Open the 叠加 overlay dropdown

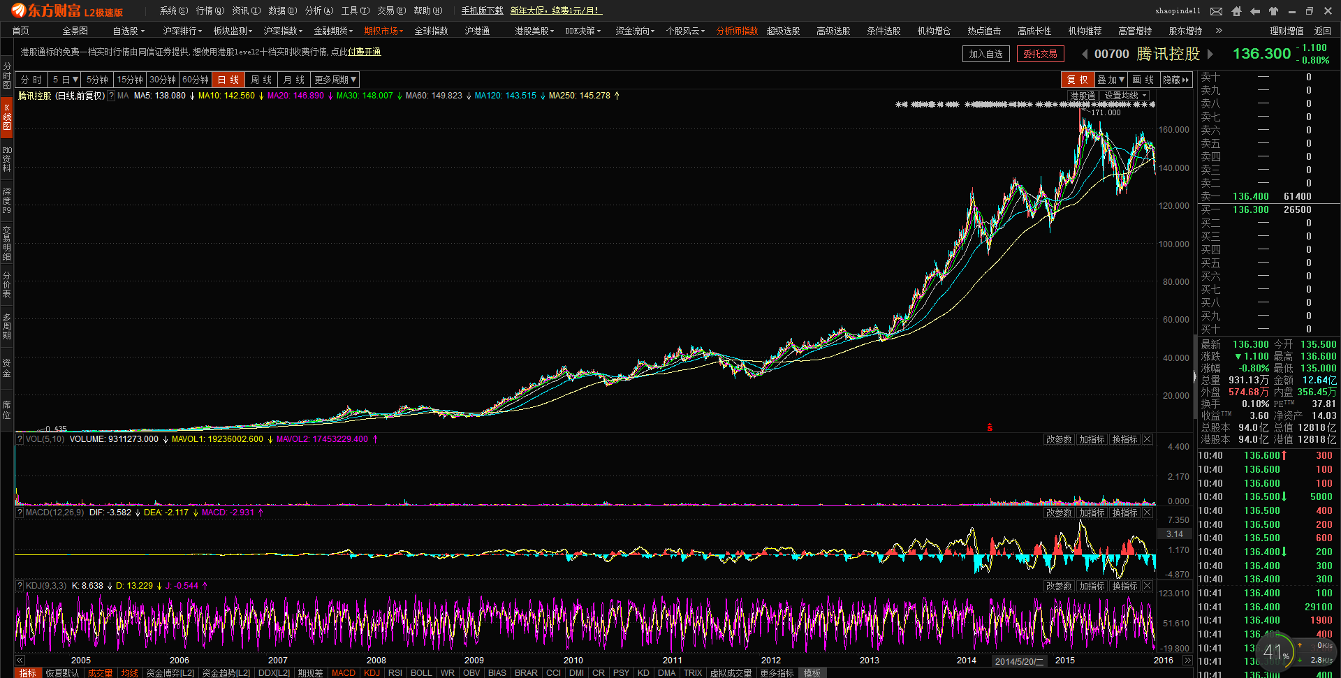(x=1111, y=80)
